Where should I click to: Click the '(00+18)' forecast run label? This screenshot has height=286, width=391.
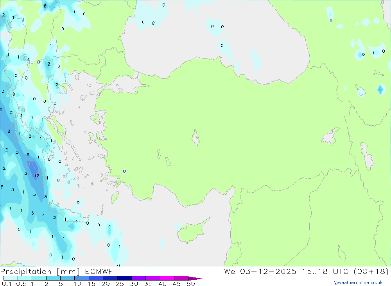[371, 271]
